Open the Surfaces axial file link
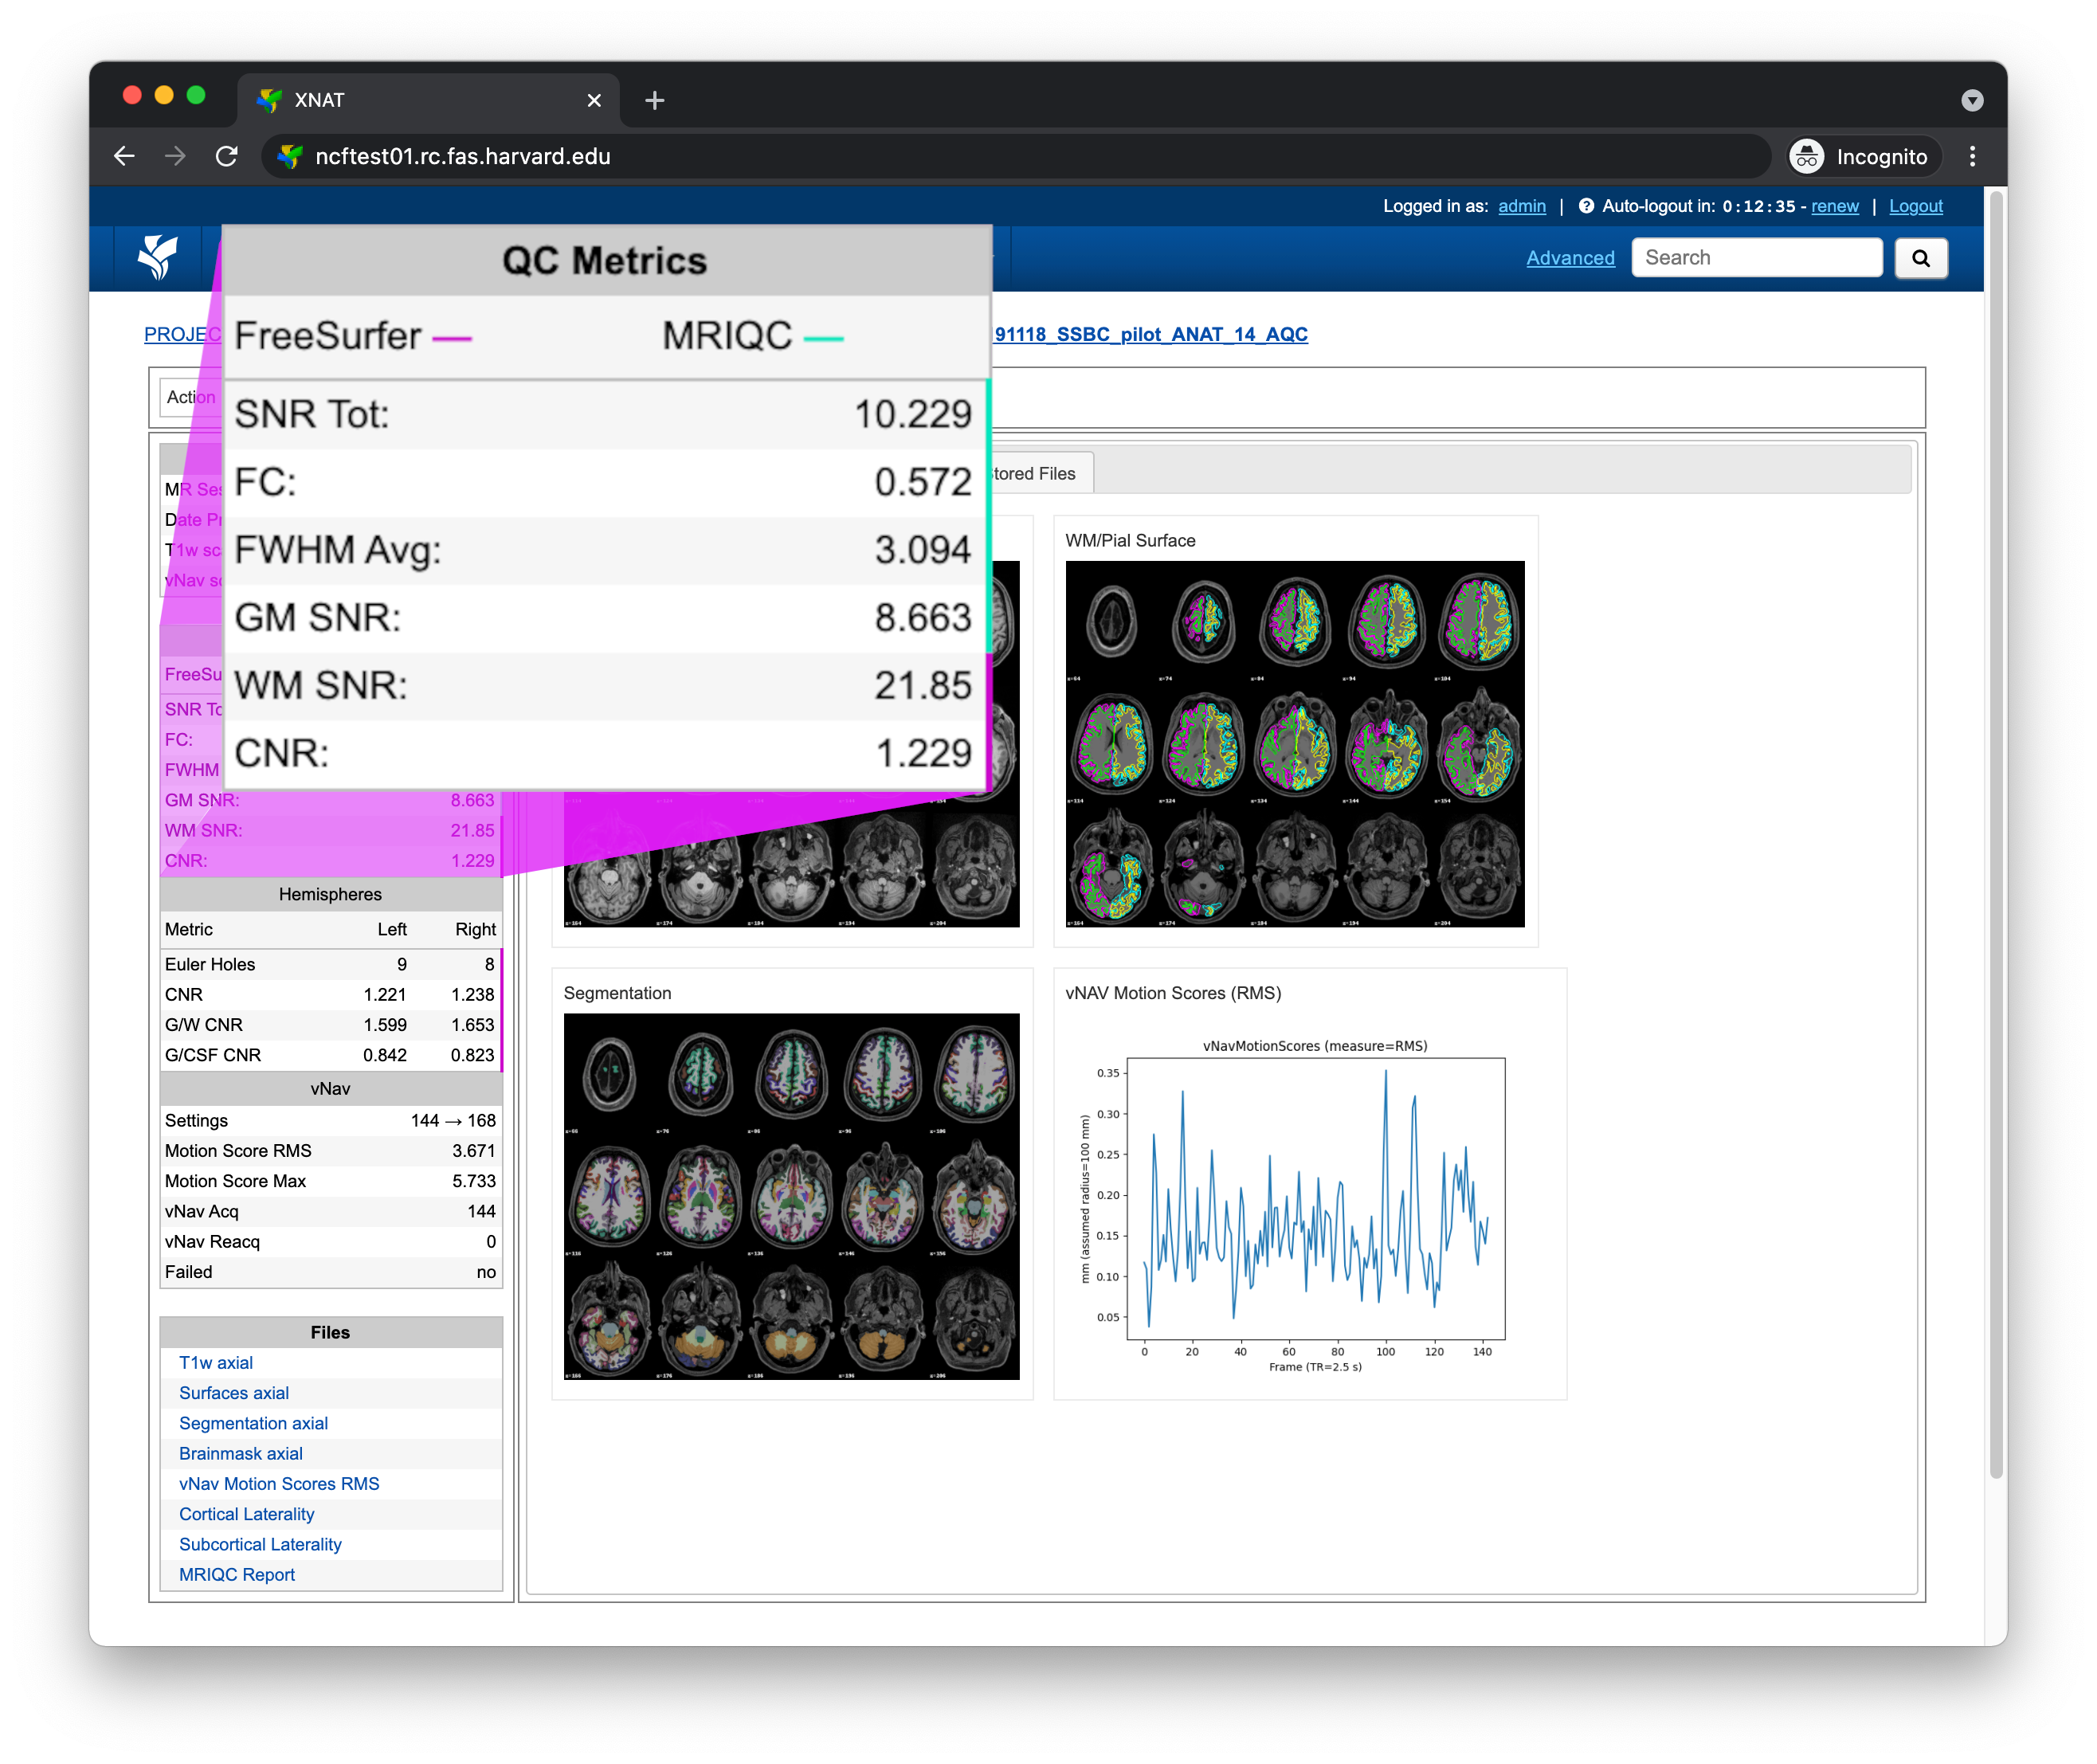This screenshot has height=1764, width=2097. (x=233, y=1392)
